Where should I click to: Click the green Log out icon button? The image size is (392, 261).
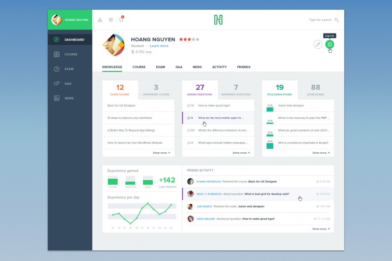(x=330, y=45)
